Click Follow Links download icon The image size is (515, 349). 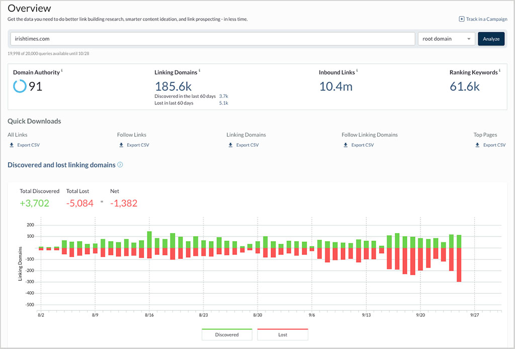pos(121,145)
